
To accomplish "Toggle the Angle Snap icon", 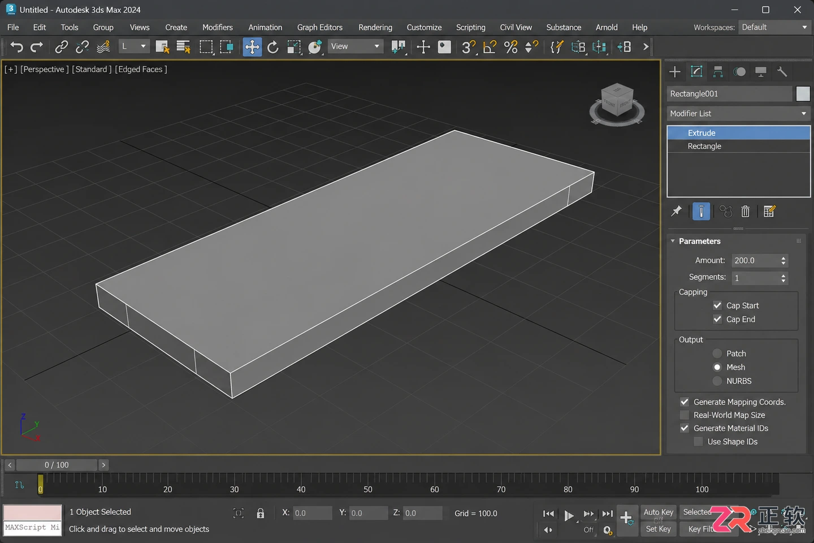I will coord(490,47).
